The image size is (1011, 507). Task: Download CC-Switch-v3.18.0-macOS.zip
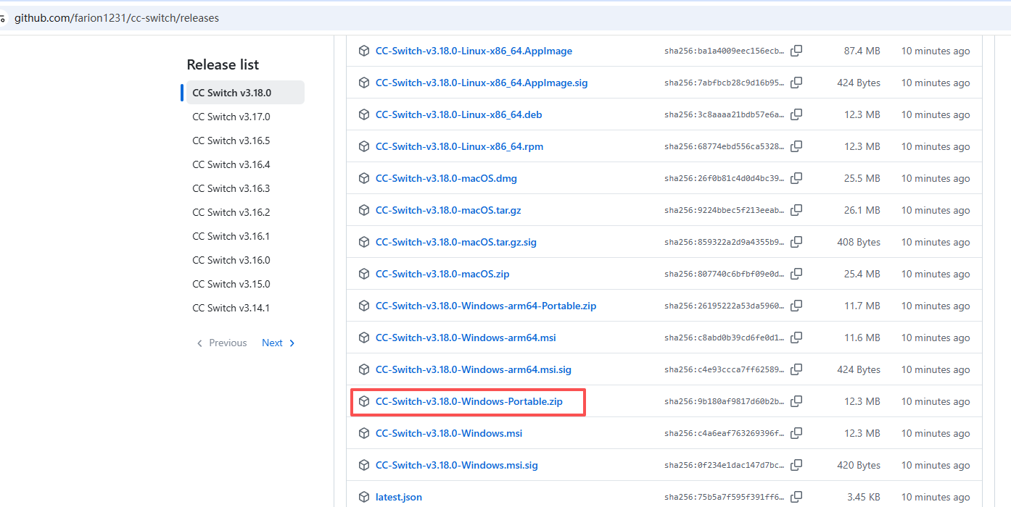point(442,274)
